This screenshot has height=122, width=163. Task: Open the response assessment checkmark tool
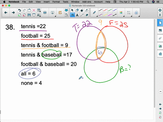60,13
